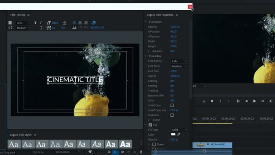Open Title 06 panel menu
The height and width of the screenshot is (155, 275).
pyautogui.click(x=28, y=15)
